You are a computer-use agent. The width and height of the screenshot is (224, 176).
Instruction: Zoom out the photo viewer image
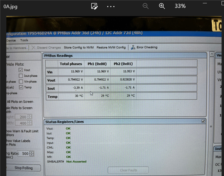(x=146, y=6)
